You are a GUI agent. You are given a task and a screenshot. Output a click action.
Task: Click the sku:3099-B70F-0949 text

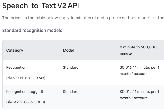click(26, 78)
